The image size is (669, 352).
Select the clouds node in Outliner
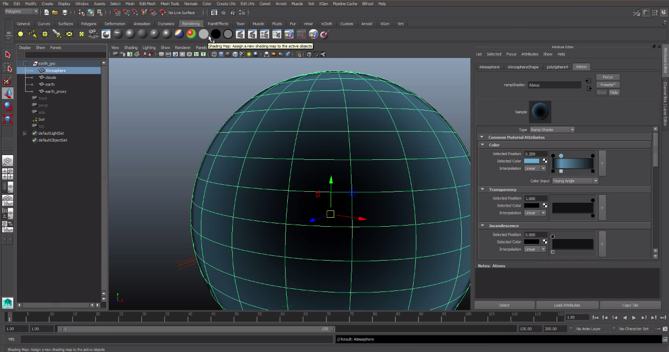(50, 77)
